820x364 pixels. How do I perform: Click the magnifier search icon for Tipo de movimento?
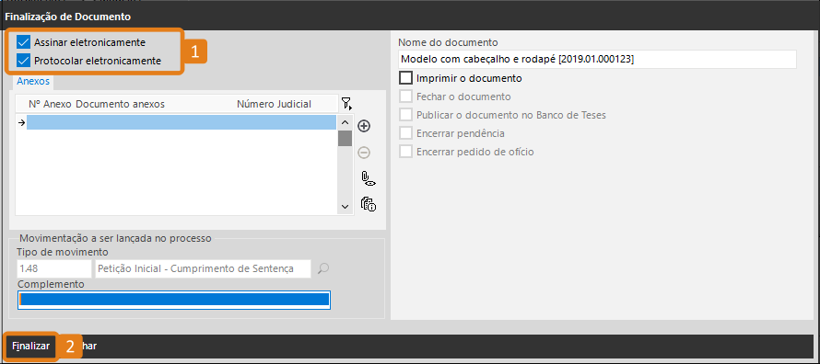click(x=323, y=269)
